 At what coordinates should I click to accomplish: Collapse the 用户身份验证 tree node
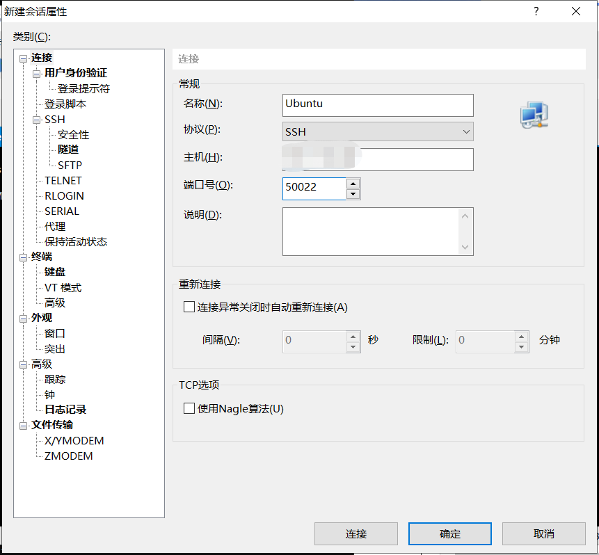[36, 74]
